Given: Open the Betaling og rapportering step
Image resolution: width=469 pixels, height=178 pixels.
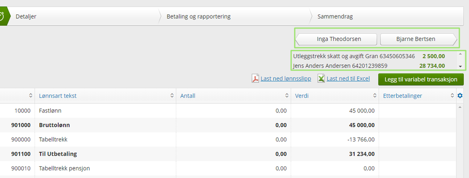Looking at the screenshot, I should (198, 16).
